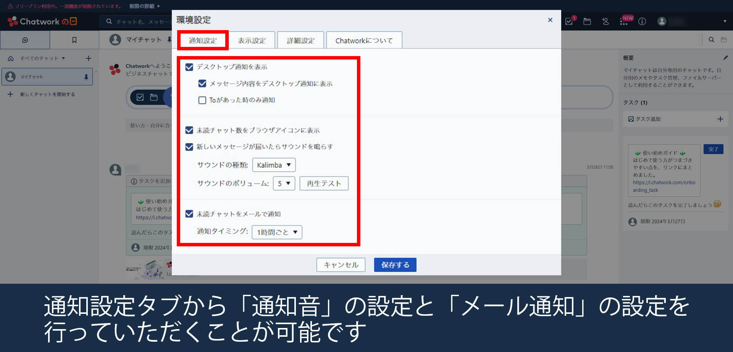Viewport: 733px width, 352px height.
Task: Switch to the 詳細設定 tab
Action: coord(300,40)
